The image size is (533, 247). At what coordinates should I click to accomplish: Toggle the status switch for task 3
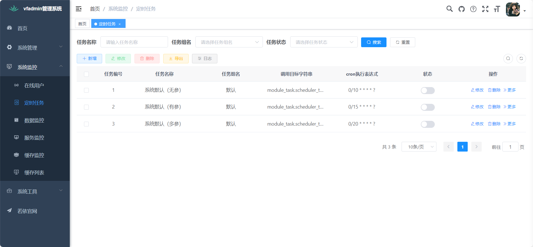tap(428, 124)
